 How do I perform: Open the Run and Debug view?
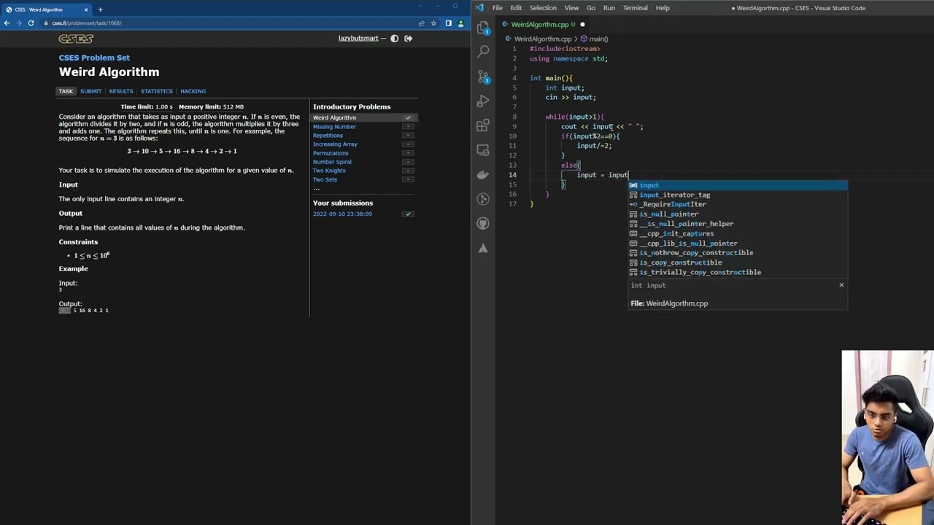click(x=483, y=101)
